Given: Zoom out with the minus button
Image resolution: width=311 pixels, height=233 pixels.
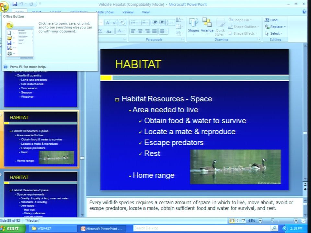Looking at the screenshot, I should 260,220.
